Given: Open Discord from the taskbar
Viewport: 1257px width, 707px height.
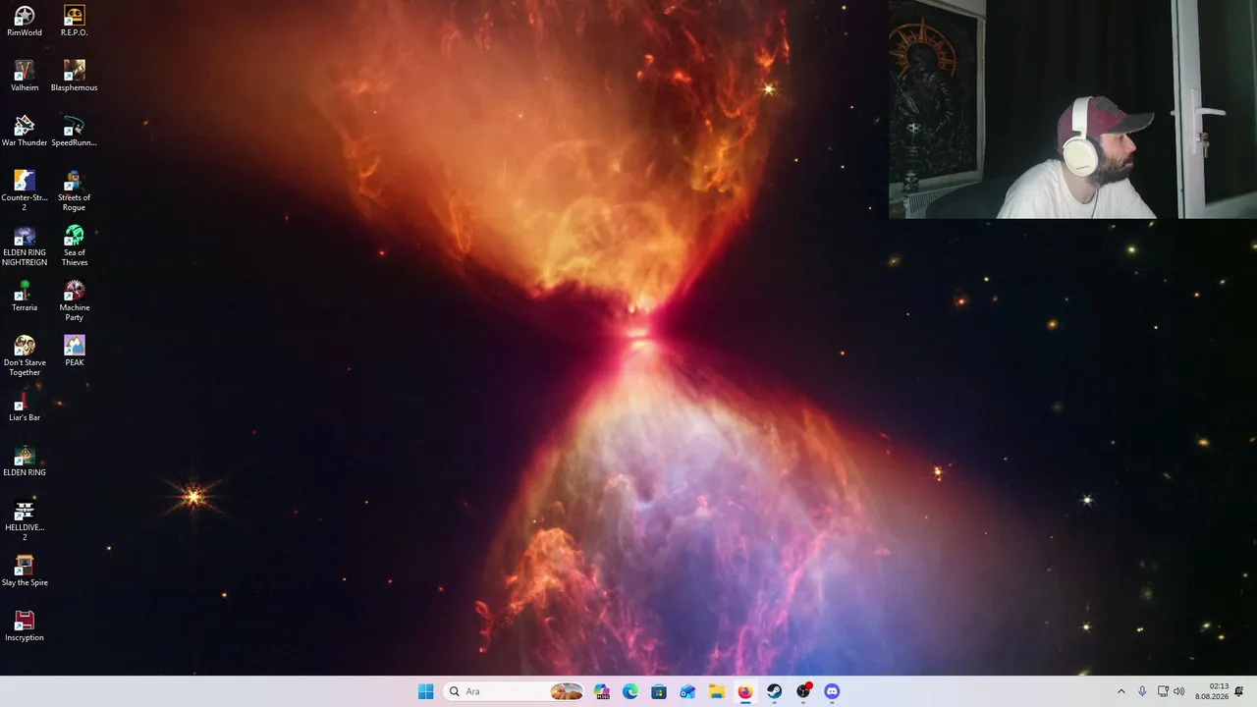Looking at the screenshot, I should click(x=832, y=691).
